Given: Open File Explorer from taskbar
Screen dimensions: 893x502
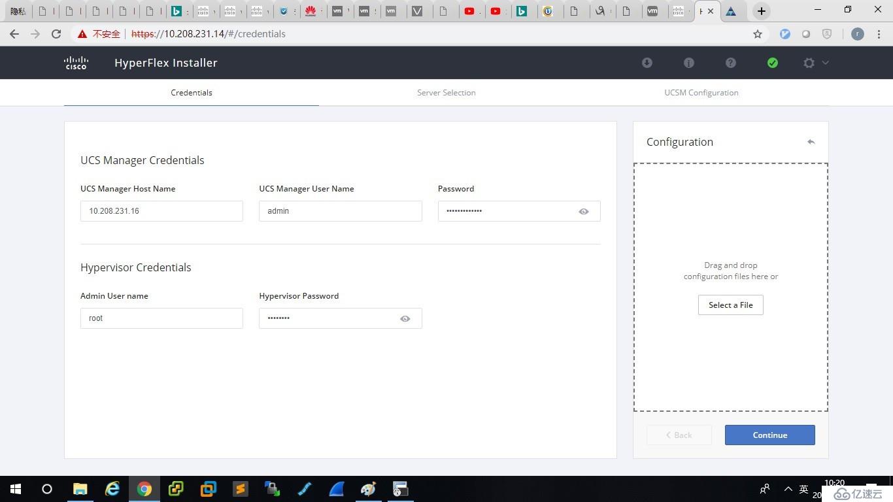Looking at the screenshot, I should pos(80,489).
